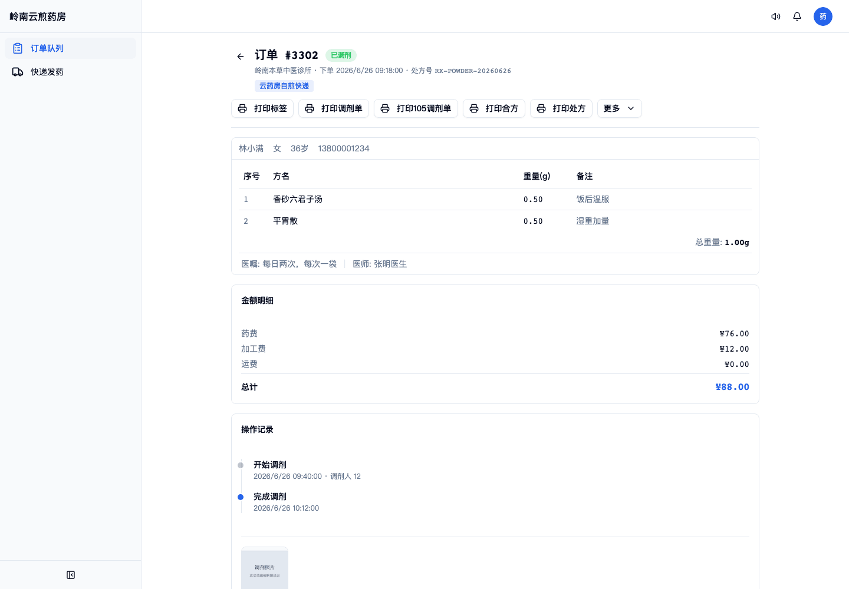This screenshot has width=849, height=589.
Task: Click the 云药房自煎快递 tag
Action: pos(284,86)
